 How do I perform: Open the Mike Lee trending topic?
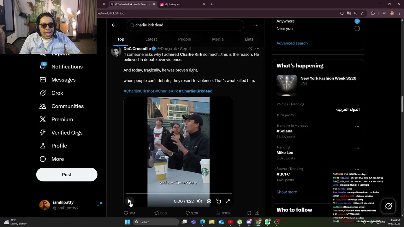coord(285,153)
